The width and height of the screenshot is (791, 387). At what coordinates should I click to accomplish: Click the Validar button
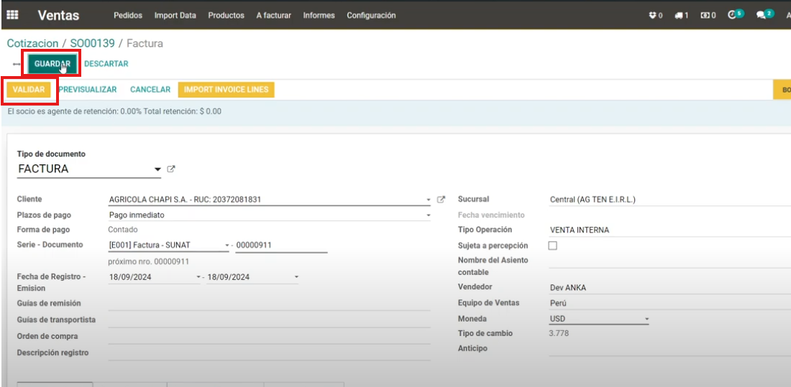[x=29, y=90]
